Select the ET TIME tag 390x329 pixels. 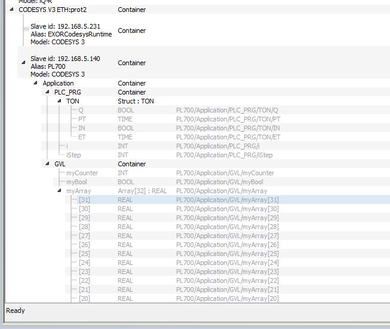[x=82, y=137]
